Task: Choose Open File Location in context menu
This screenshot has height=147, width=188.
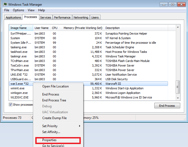Action: coord(55,86)
